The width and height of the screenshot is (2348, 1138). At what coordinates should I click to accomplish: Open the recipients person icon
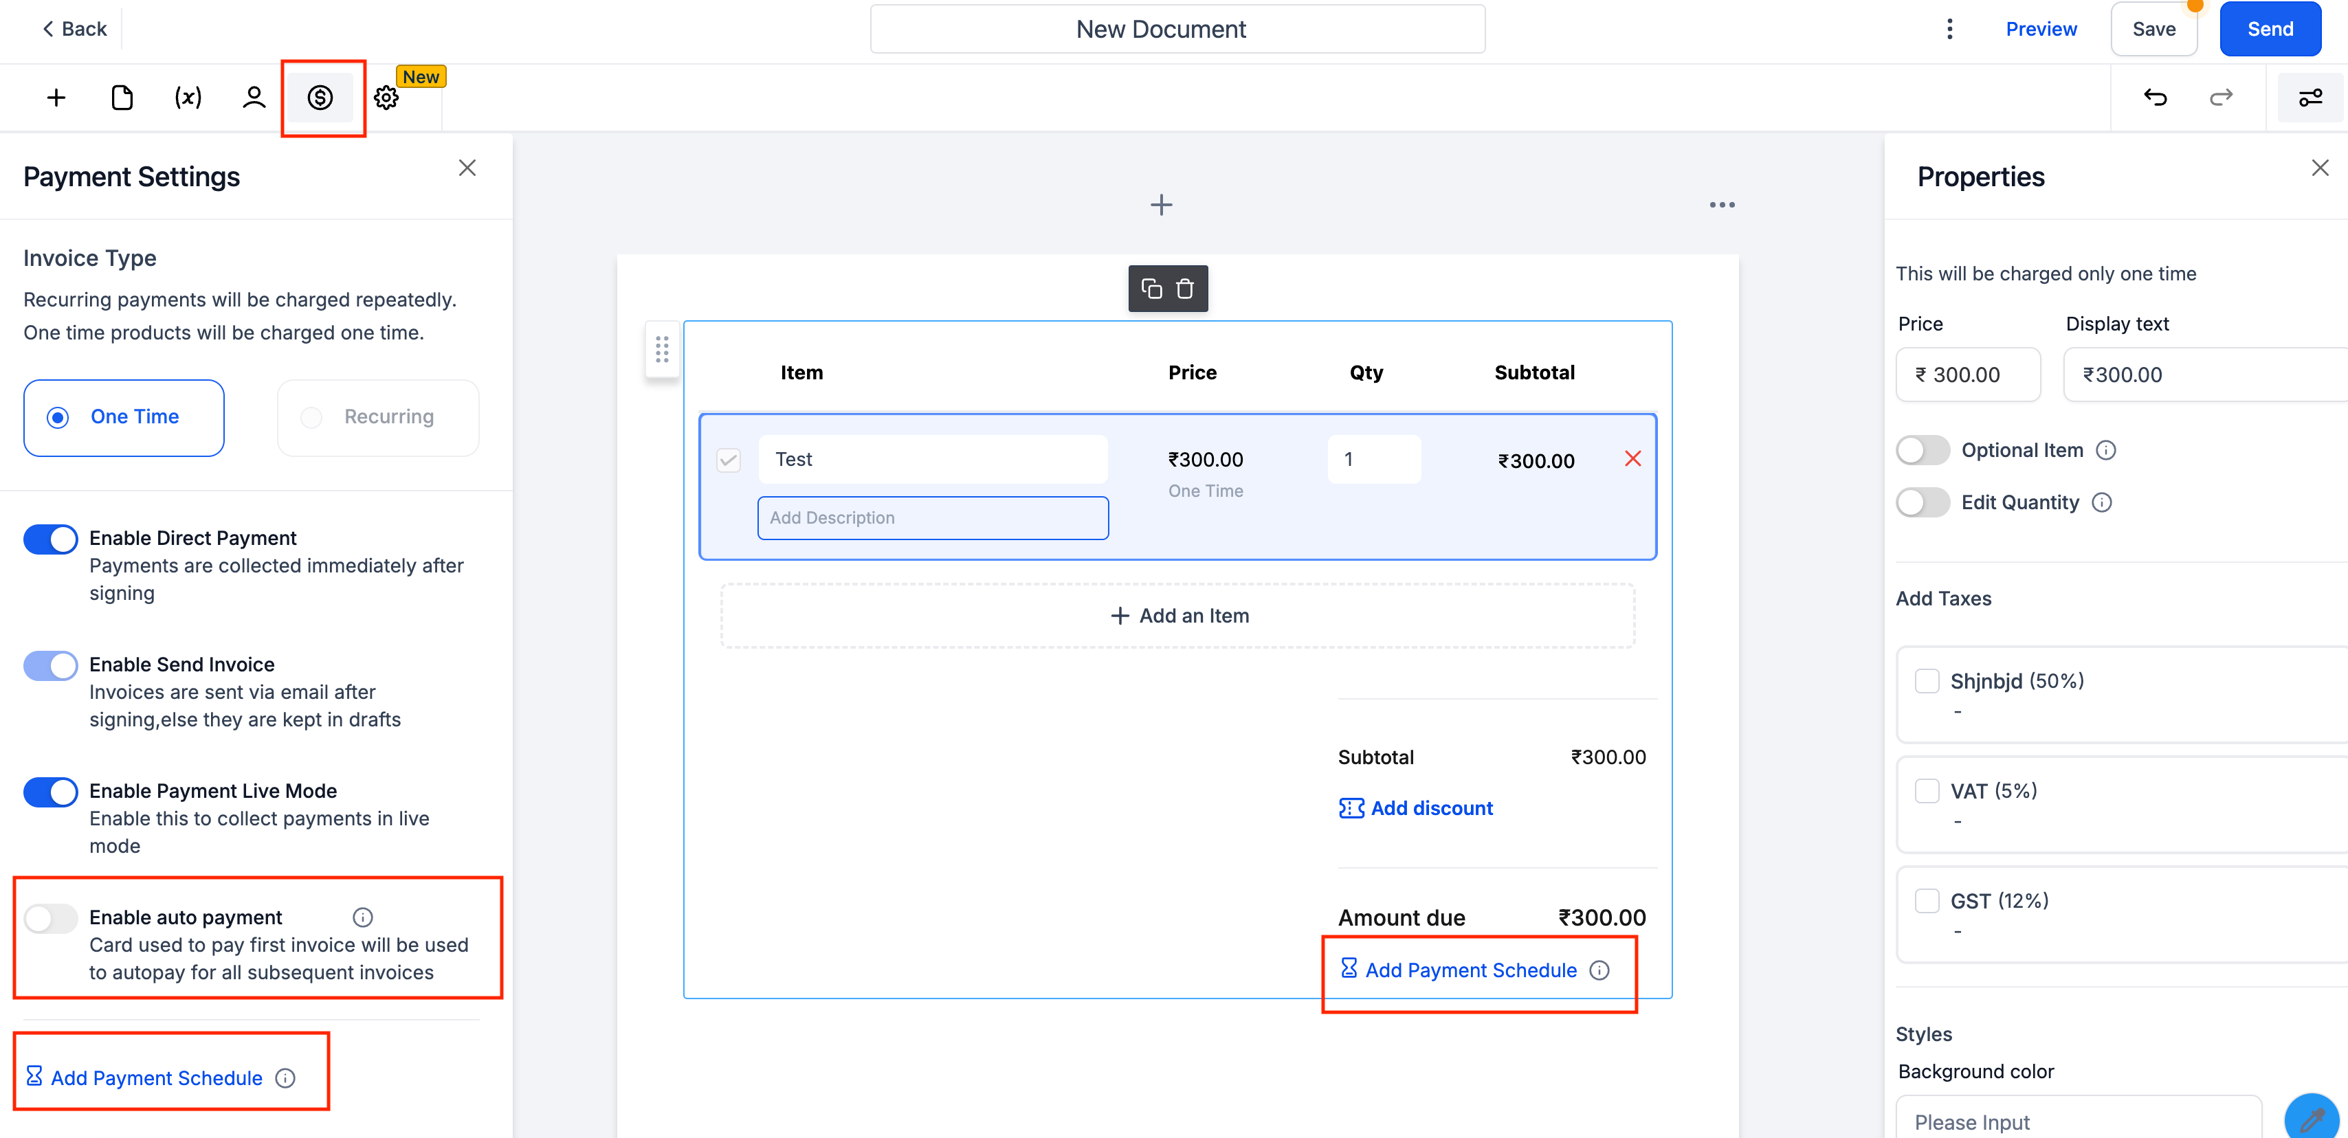[x=254, y=98]
